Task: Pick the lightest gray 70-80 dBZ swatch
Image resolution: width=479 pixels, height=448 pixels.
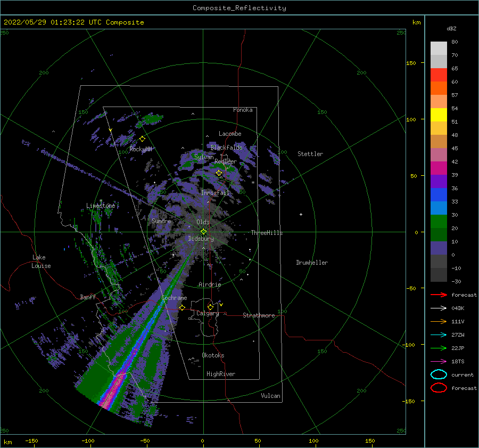Action: (x=439, y=48)
